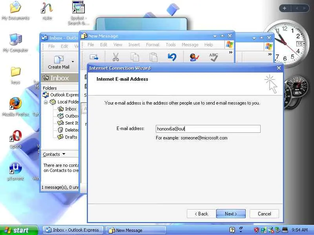The image size is (314, 235).
Task: Switch to Inbox - Outlook Express taskbar button
Action: tap(73, 230)
